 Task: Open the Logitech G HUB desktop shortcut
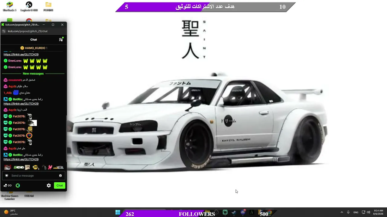coord(29,7)
